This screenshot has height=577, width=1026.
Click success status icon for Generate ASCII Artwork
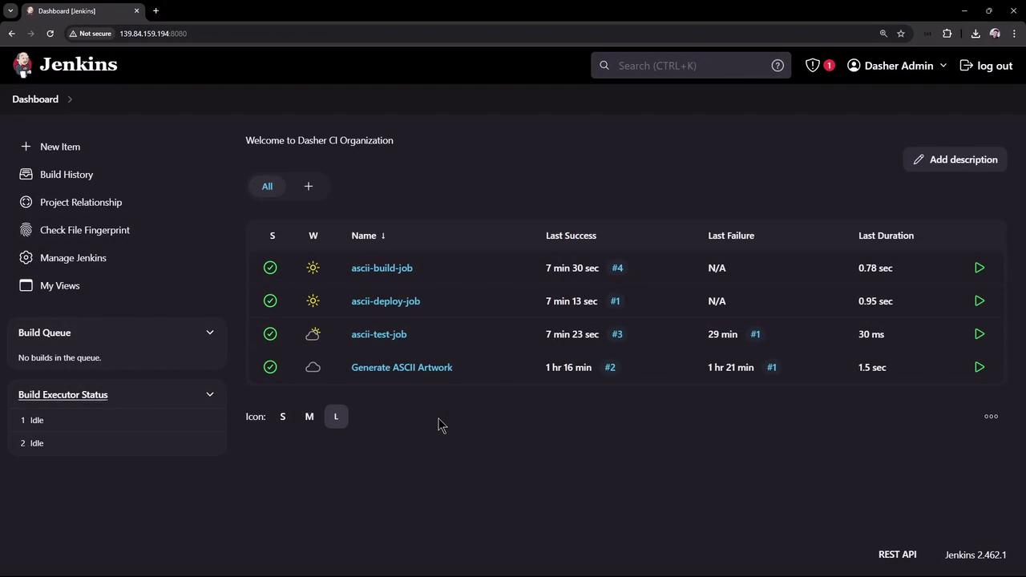[270, 367]
